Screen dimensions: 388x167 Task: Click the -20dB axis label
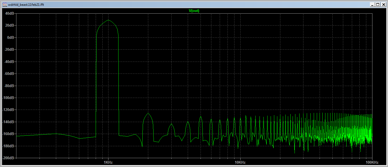pos(9,49)
